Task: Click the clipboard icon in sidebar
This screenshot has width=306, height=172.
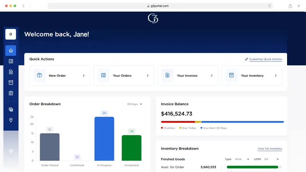Action: pos(11,93)
